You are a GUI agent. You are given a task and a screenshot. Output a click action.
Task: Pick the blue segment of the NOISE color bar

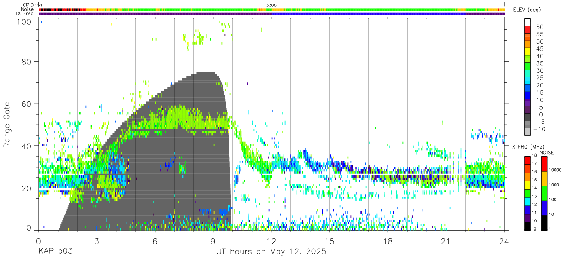click(544, 208)
